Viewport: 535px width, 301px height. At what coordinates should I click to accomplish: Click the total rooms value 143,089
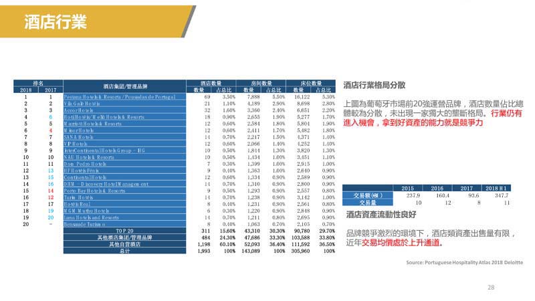pyautogui.click(x=251, y=252)
